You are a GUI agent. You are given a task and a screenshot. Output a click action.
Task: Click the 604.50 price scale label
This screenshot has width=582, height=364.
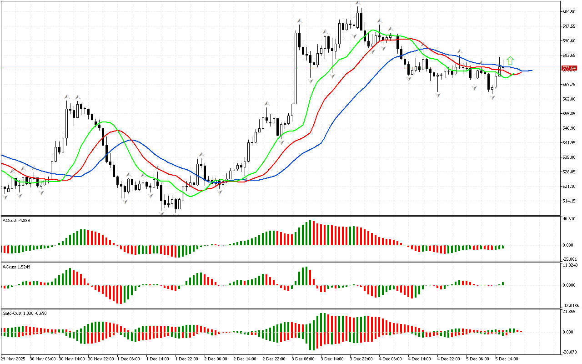coord(569,12)
